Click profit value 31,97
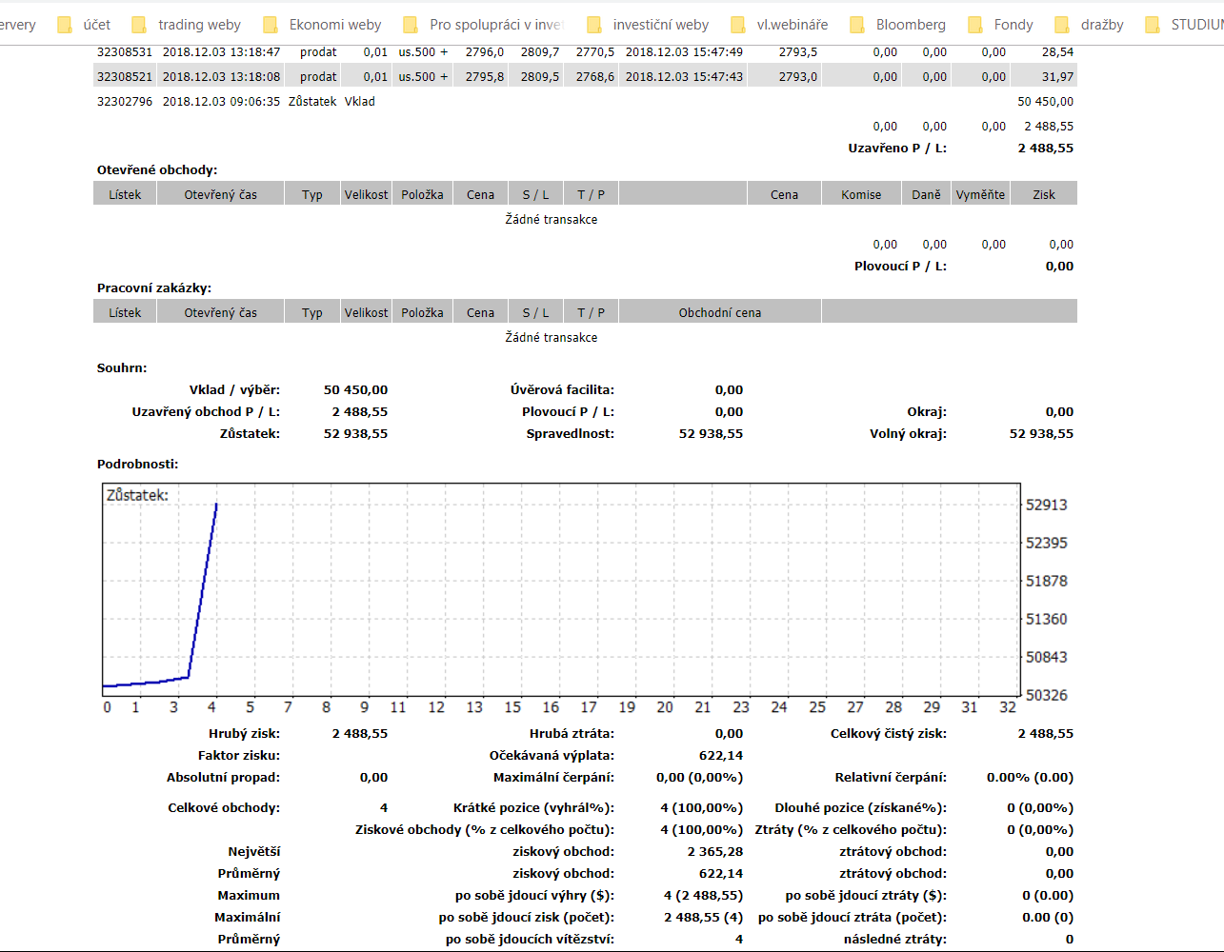This screenshot has width=1224, height=952. pos(1057,77)
